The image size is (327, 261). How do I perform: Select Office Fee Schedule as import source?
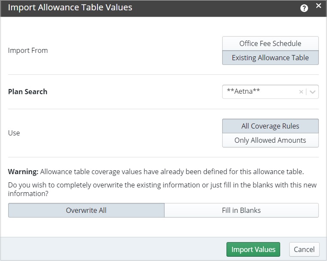(270, 43)
